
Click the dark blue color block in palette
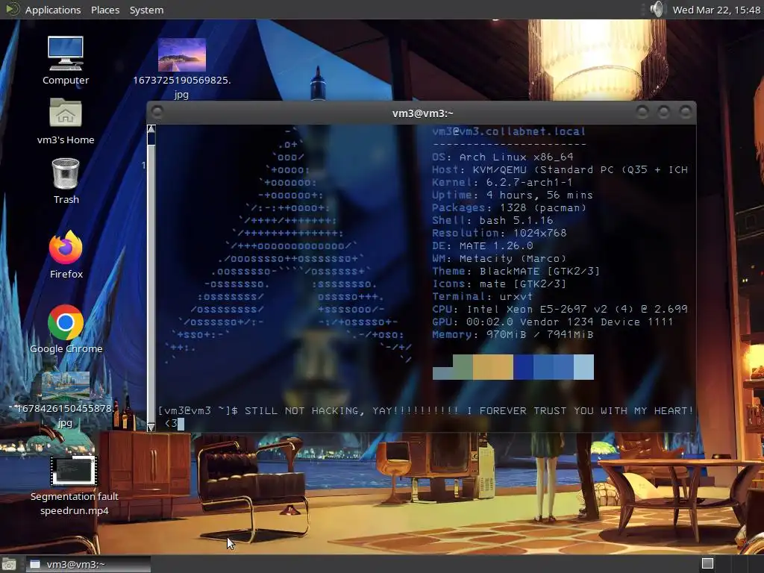click(x=523, y=367)
